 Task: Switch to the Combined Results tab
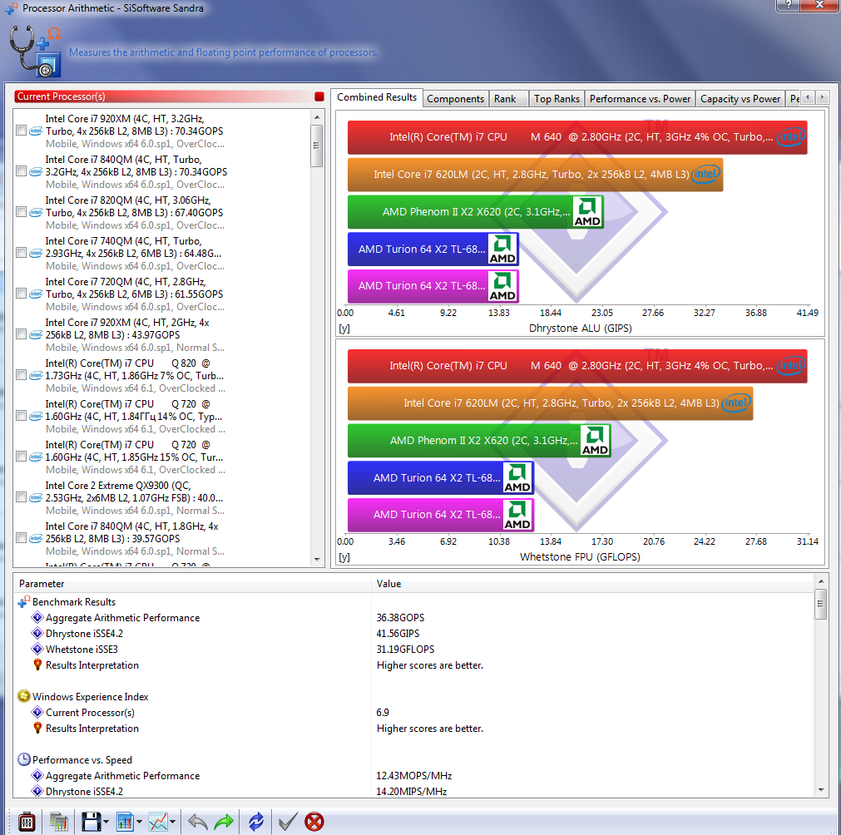pyautogui.click(x=377, y=97)
